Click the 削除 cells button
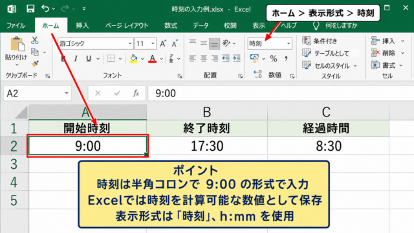 click(x=388, y=53)
